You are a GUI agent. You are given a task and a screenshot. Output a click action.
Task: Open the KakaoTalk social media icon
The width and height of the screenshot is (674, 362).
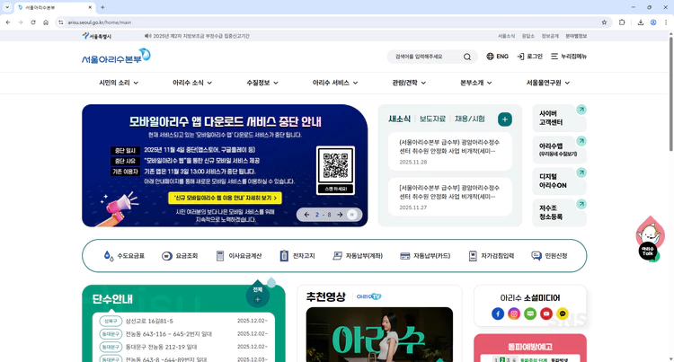pos(563,313)
